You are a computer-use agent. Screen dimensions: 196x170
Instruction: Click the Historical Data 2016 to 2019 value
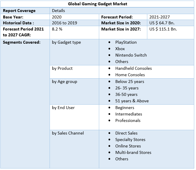pos(64,23)
